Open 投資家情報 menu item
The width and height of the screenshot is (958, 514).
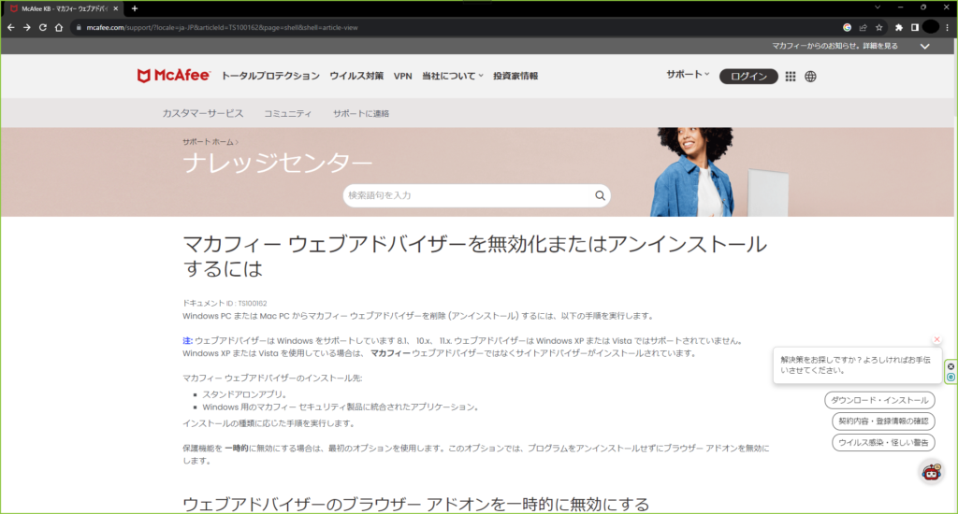pos(515,76)
